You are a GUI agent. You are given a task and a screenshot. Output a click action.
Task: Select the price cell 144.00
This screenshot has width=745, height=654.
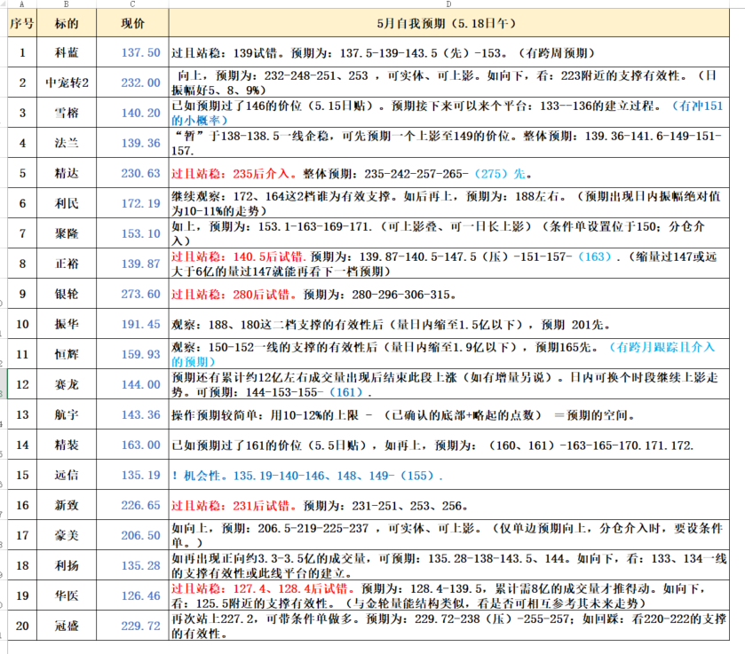pos(132,384)
